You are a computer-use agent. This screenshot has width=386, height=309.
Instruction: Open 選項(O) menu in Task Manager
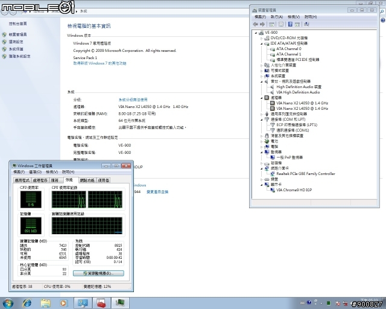coord(35,172)
